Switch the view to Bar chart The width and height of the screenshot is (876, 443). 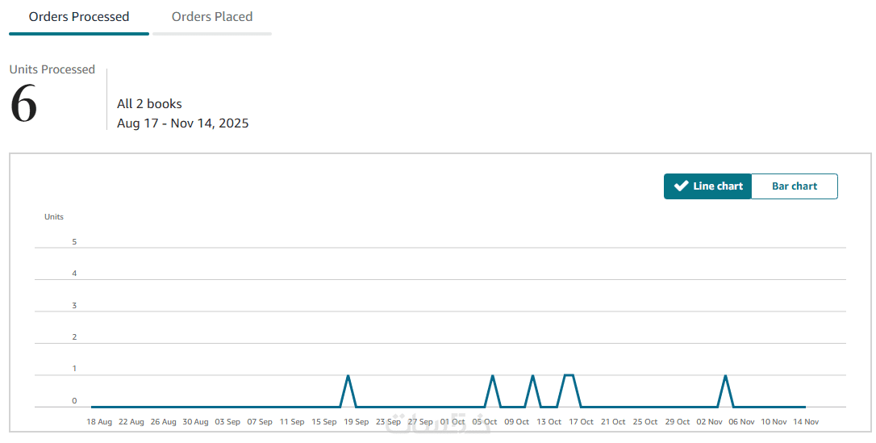pos(795,186)
